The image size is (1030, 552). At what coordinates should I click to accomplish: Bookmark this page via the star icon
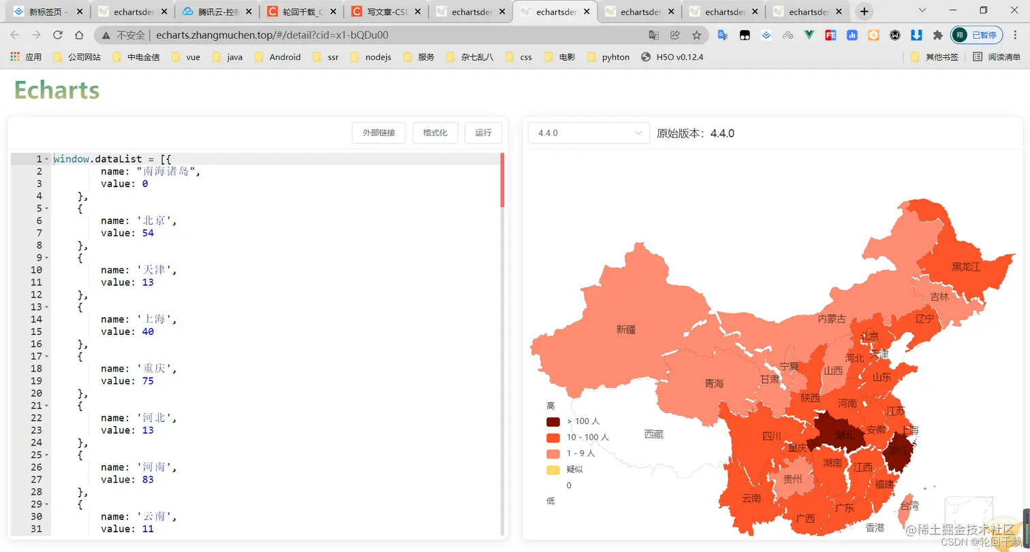coord(698,35)
